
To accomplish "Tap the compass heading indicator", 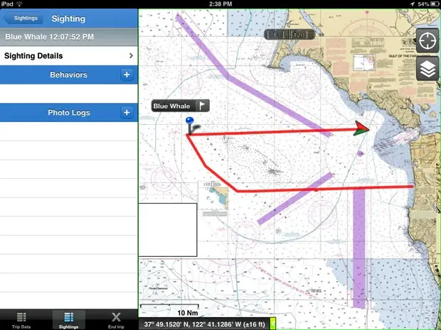I will 289,35.
